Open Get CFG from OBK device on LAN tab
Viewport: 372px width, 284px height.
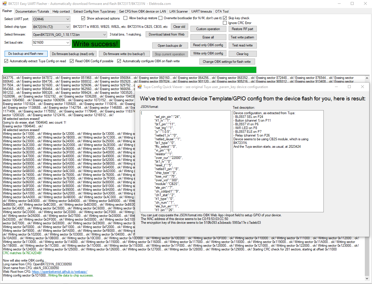tap(142, 11)
